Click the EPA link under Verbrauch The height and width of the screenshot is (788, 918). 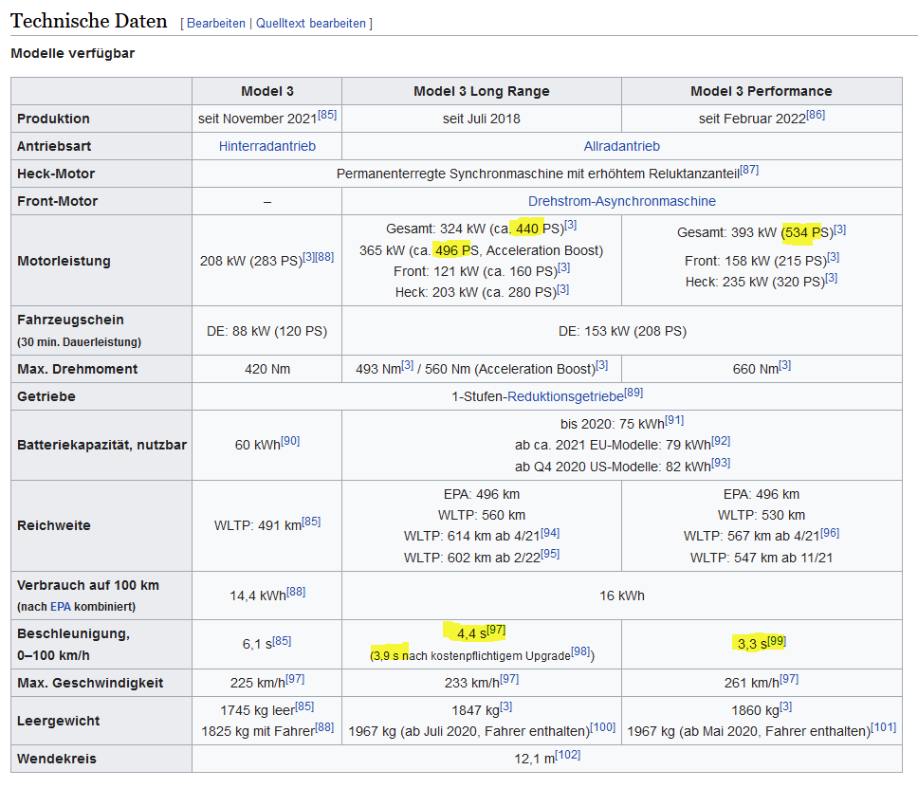(61, 607)
